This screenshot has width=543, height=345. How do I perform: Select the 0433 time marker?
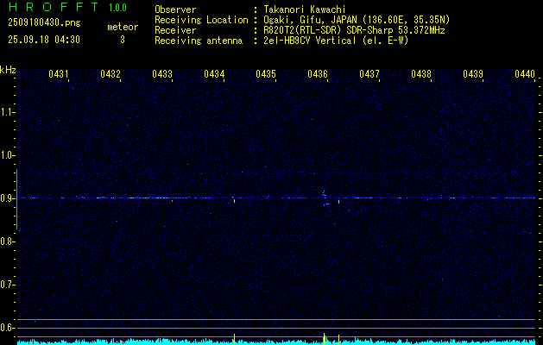[x=162, y=74]
